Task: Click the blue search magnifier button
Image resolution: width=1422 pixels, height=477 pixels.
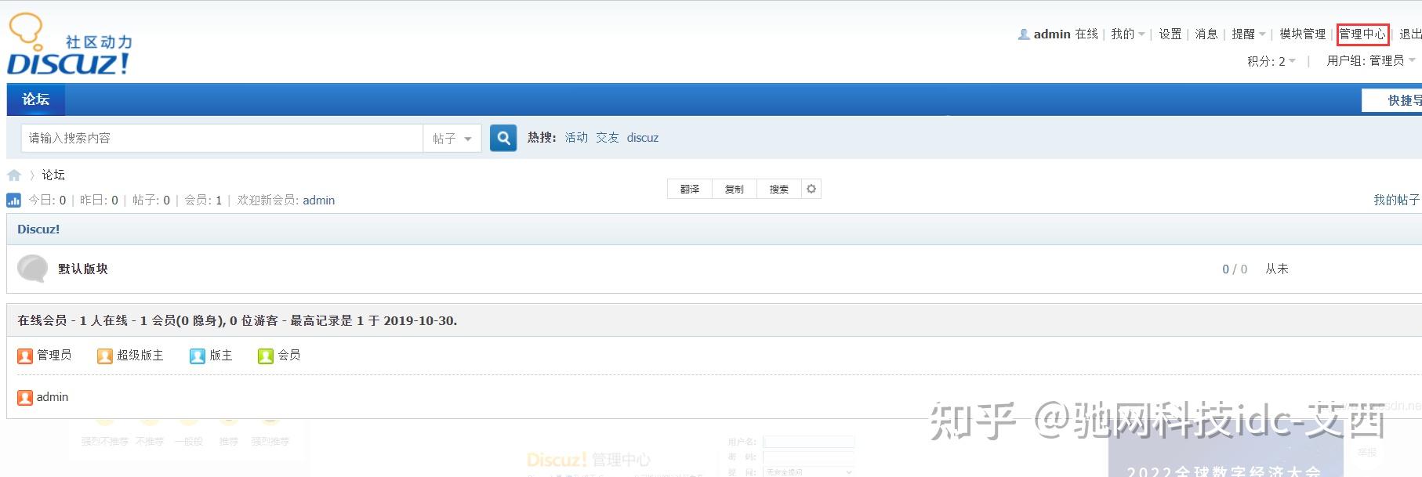Action: pos(503,138)
